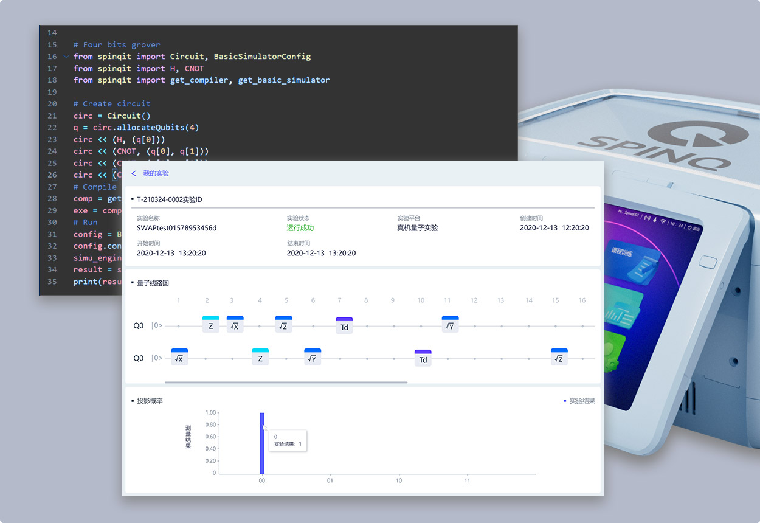
Task: Click the √Y gate at step 11
Action: point(450,325)
